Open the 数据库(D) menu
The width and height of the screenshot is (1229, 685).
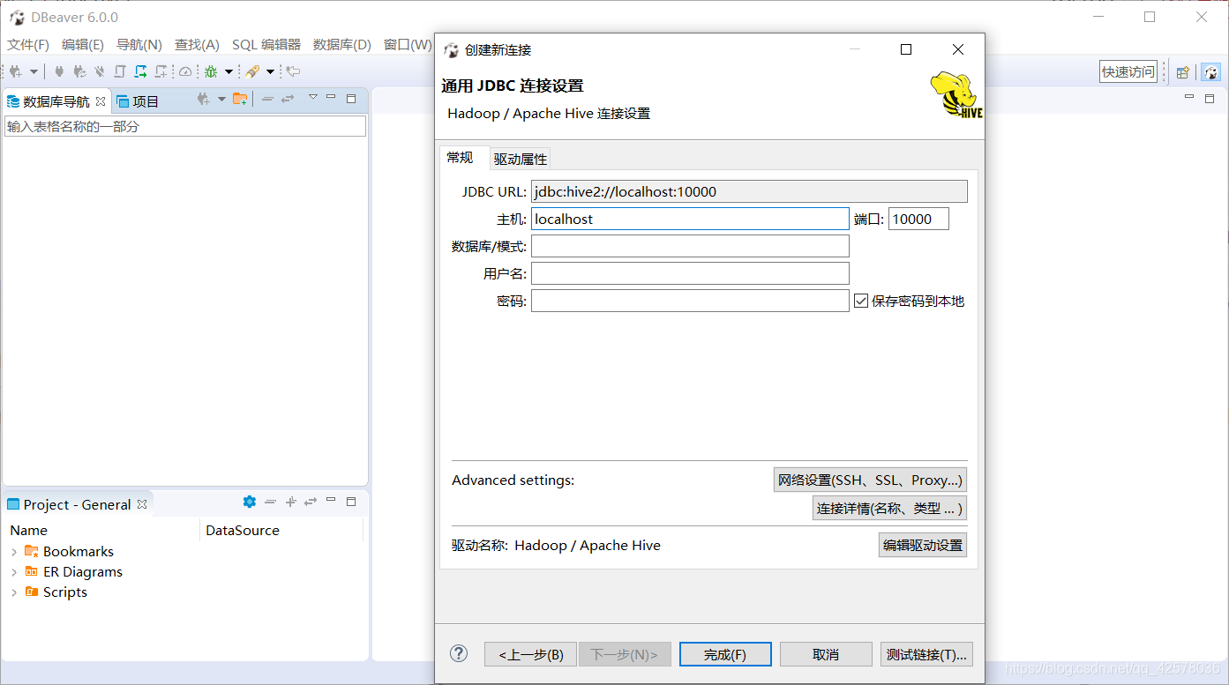(342, 44)
